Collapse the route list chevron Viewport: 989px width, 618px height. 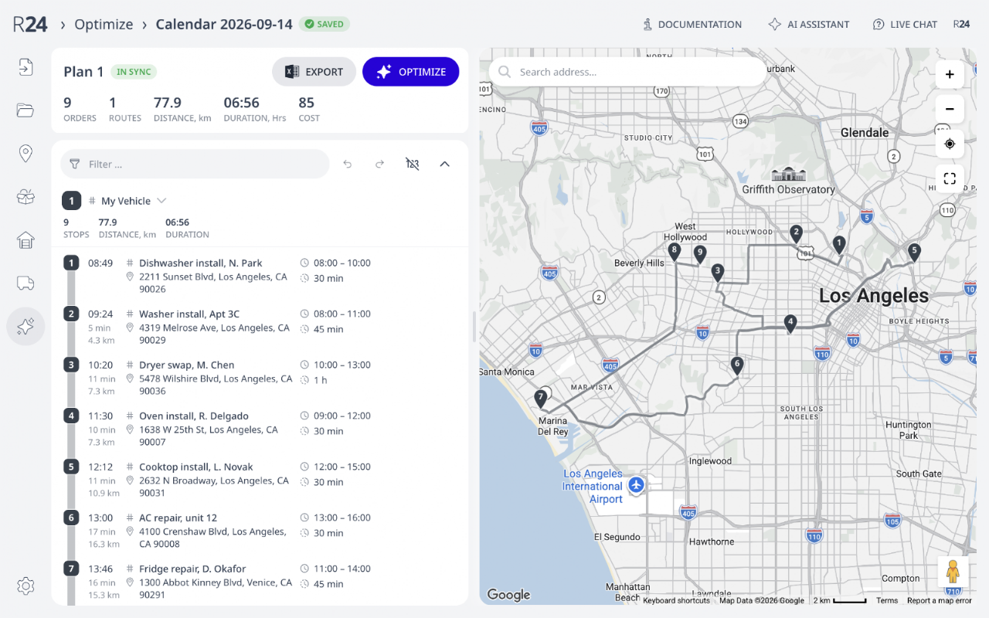[444, 164]
